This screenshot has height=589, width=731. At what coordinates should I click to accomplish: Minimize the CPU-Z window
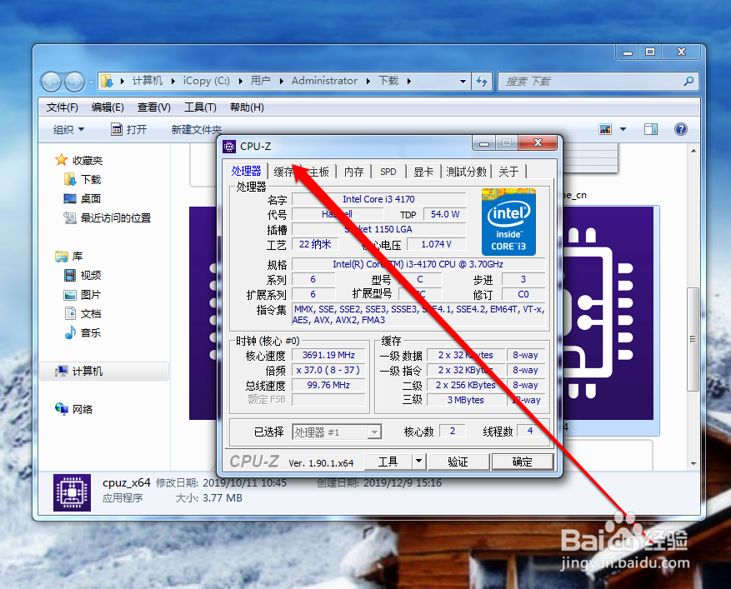(484, 143)
